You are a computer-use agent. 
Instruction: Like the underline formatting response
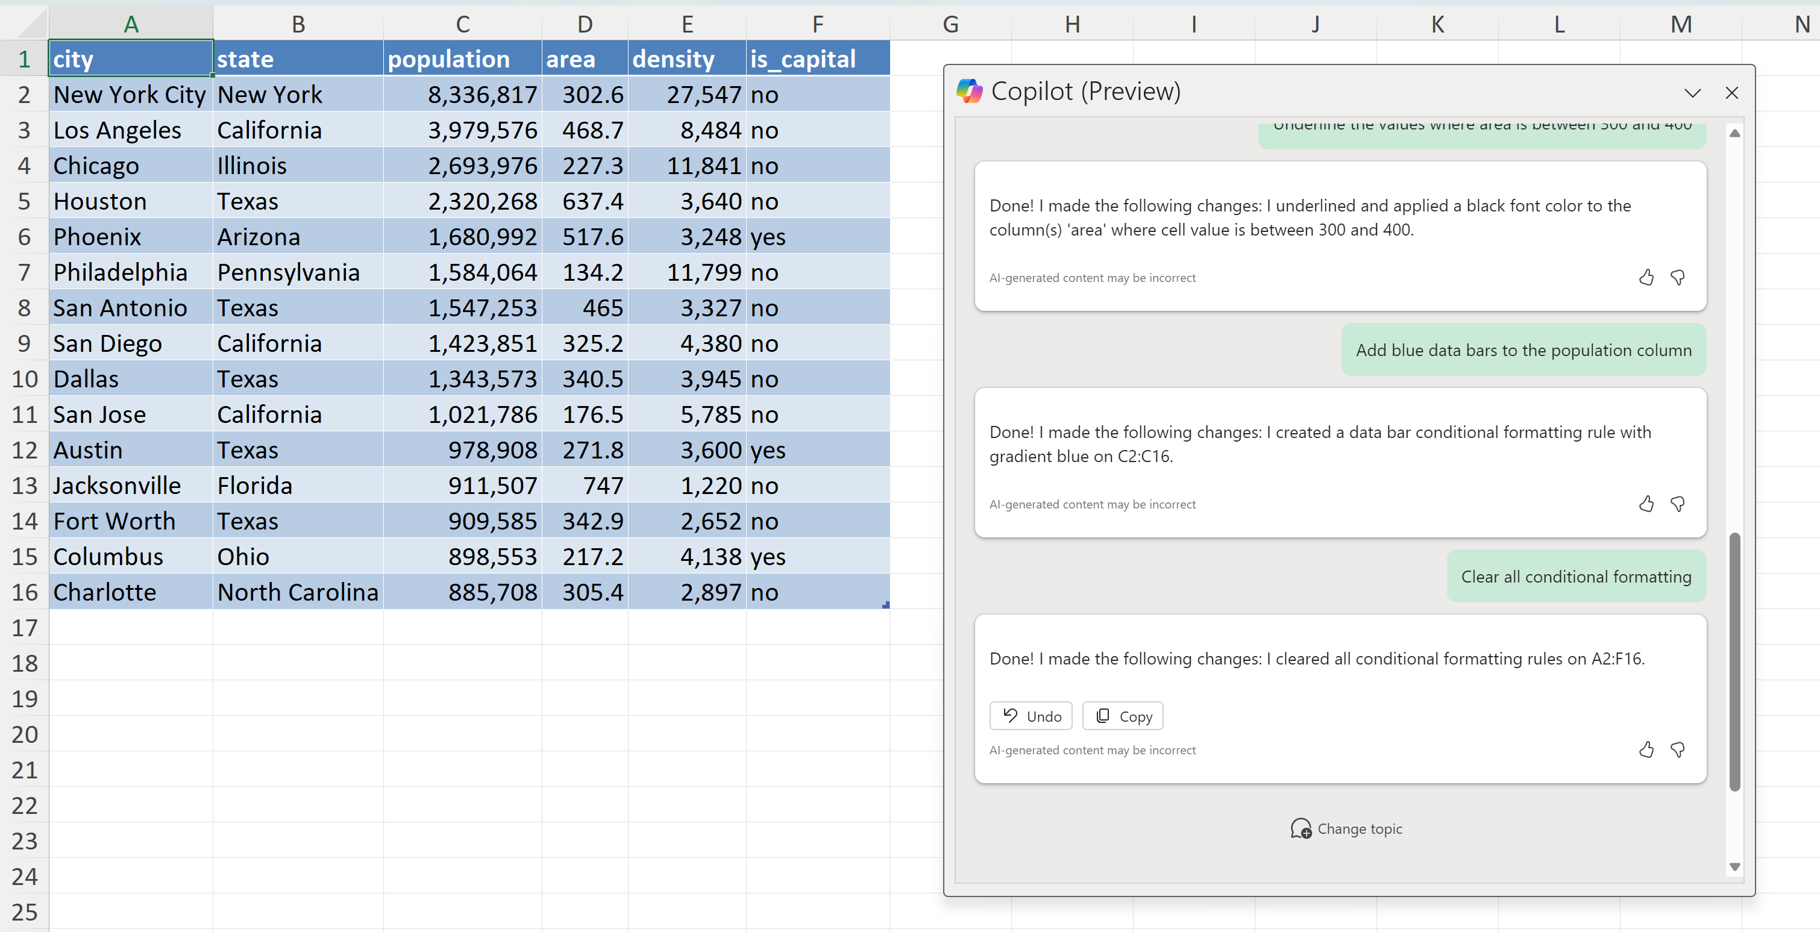pyautogui.click(x=1646, y=278)
